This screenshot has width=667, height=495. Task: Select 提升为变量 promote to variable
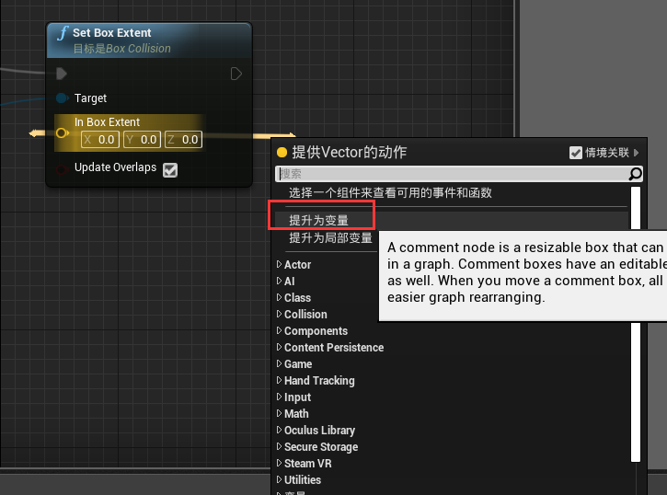click(x=318, y=220)
